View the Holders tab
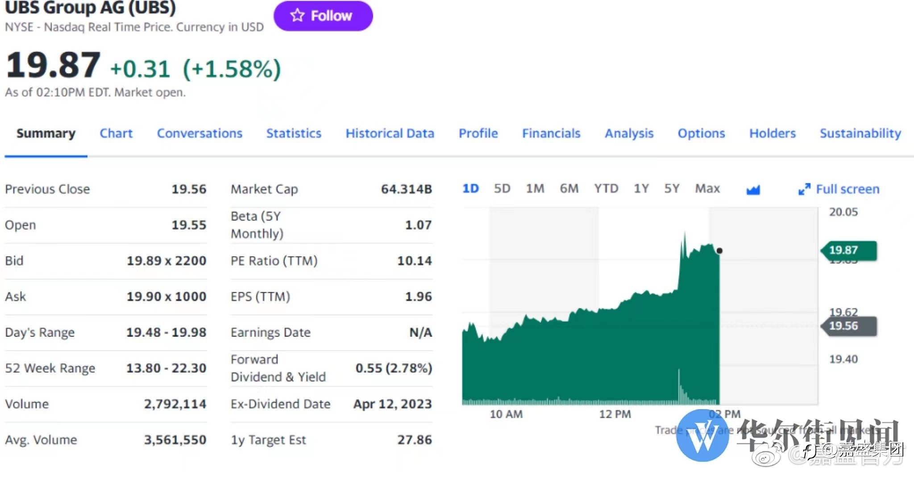The image size is (914, 477). coord(773,133)
